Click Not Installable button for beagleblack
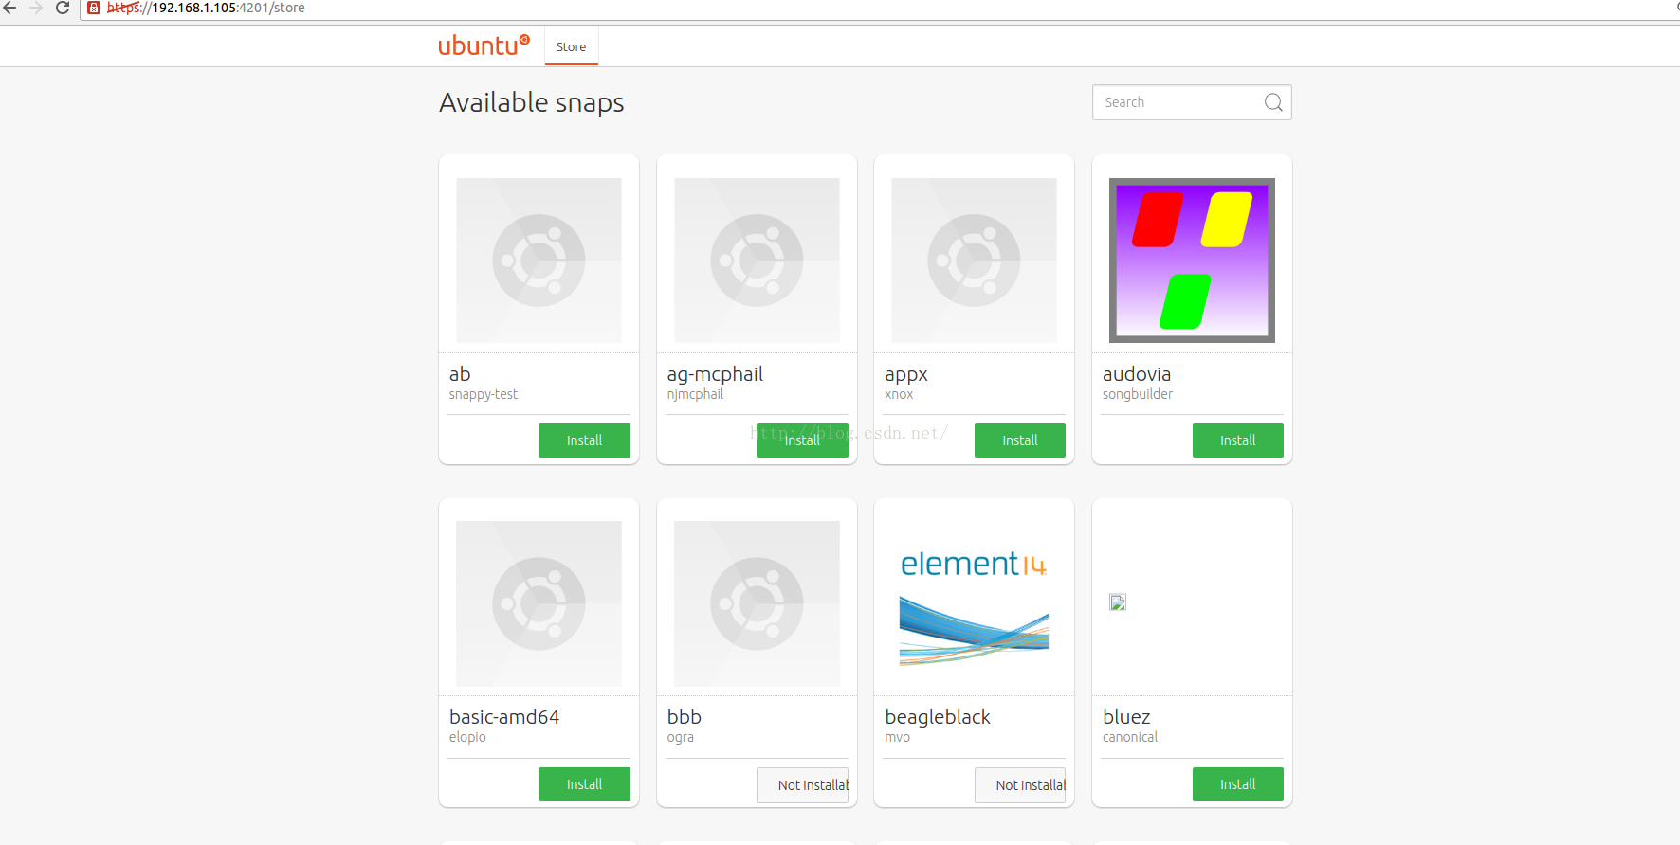Viewport: 1680px width, 845px height. (x=1020, y=785)
